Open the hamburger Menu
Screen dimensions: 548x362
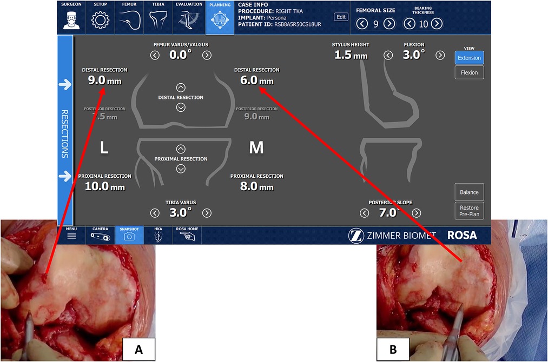[71, 235]
